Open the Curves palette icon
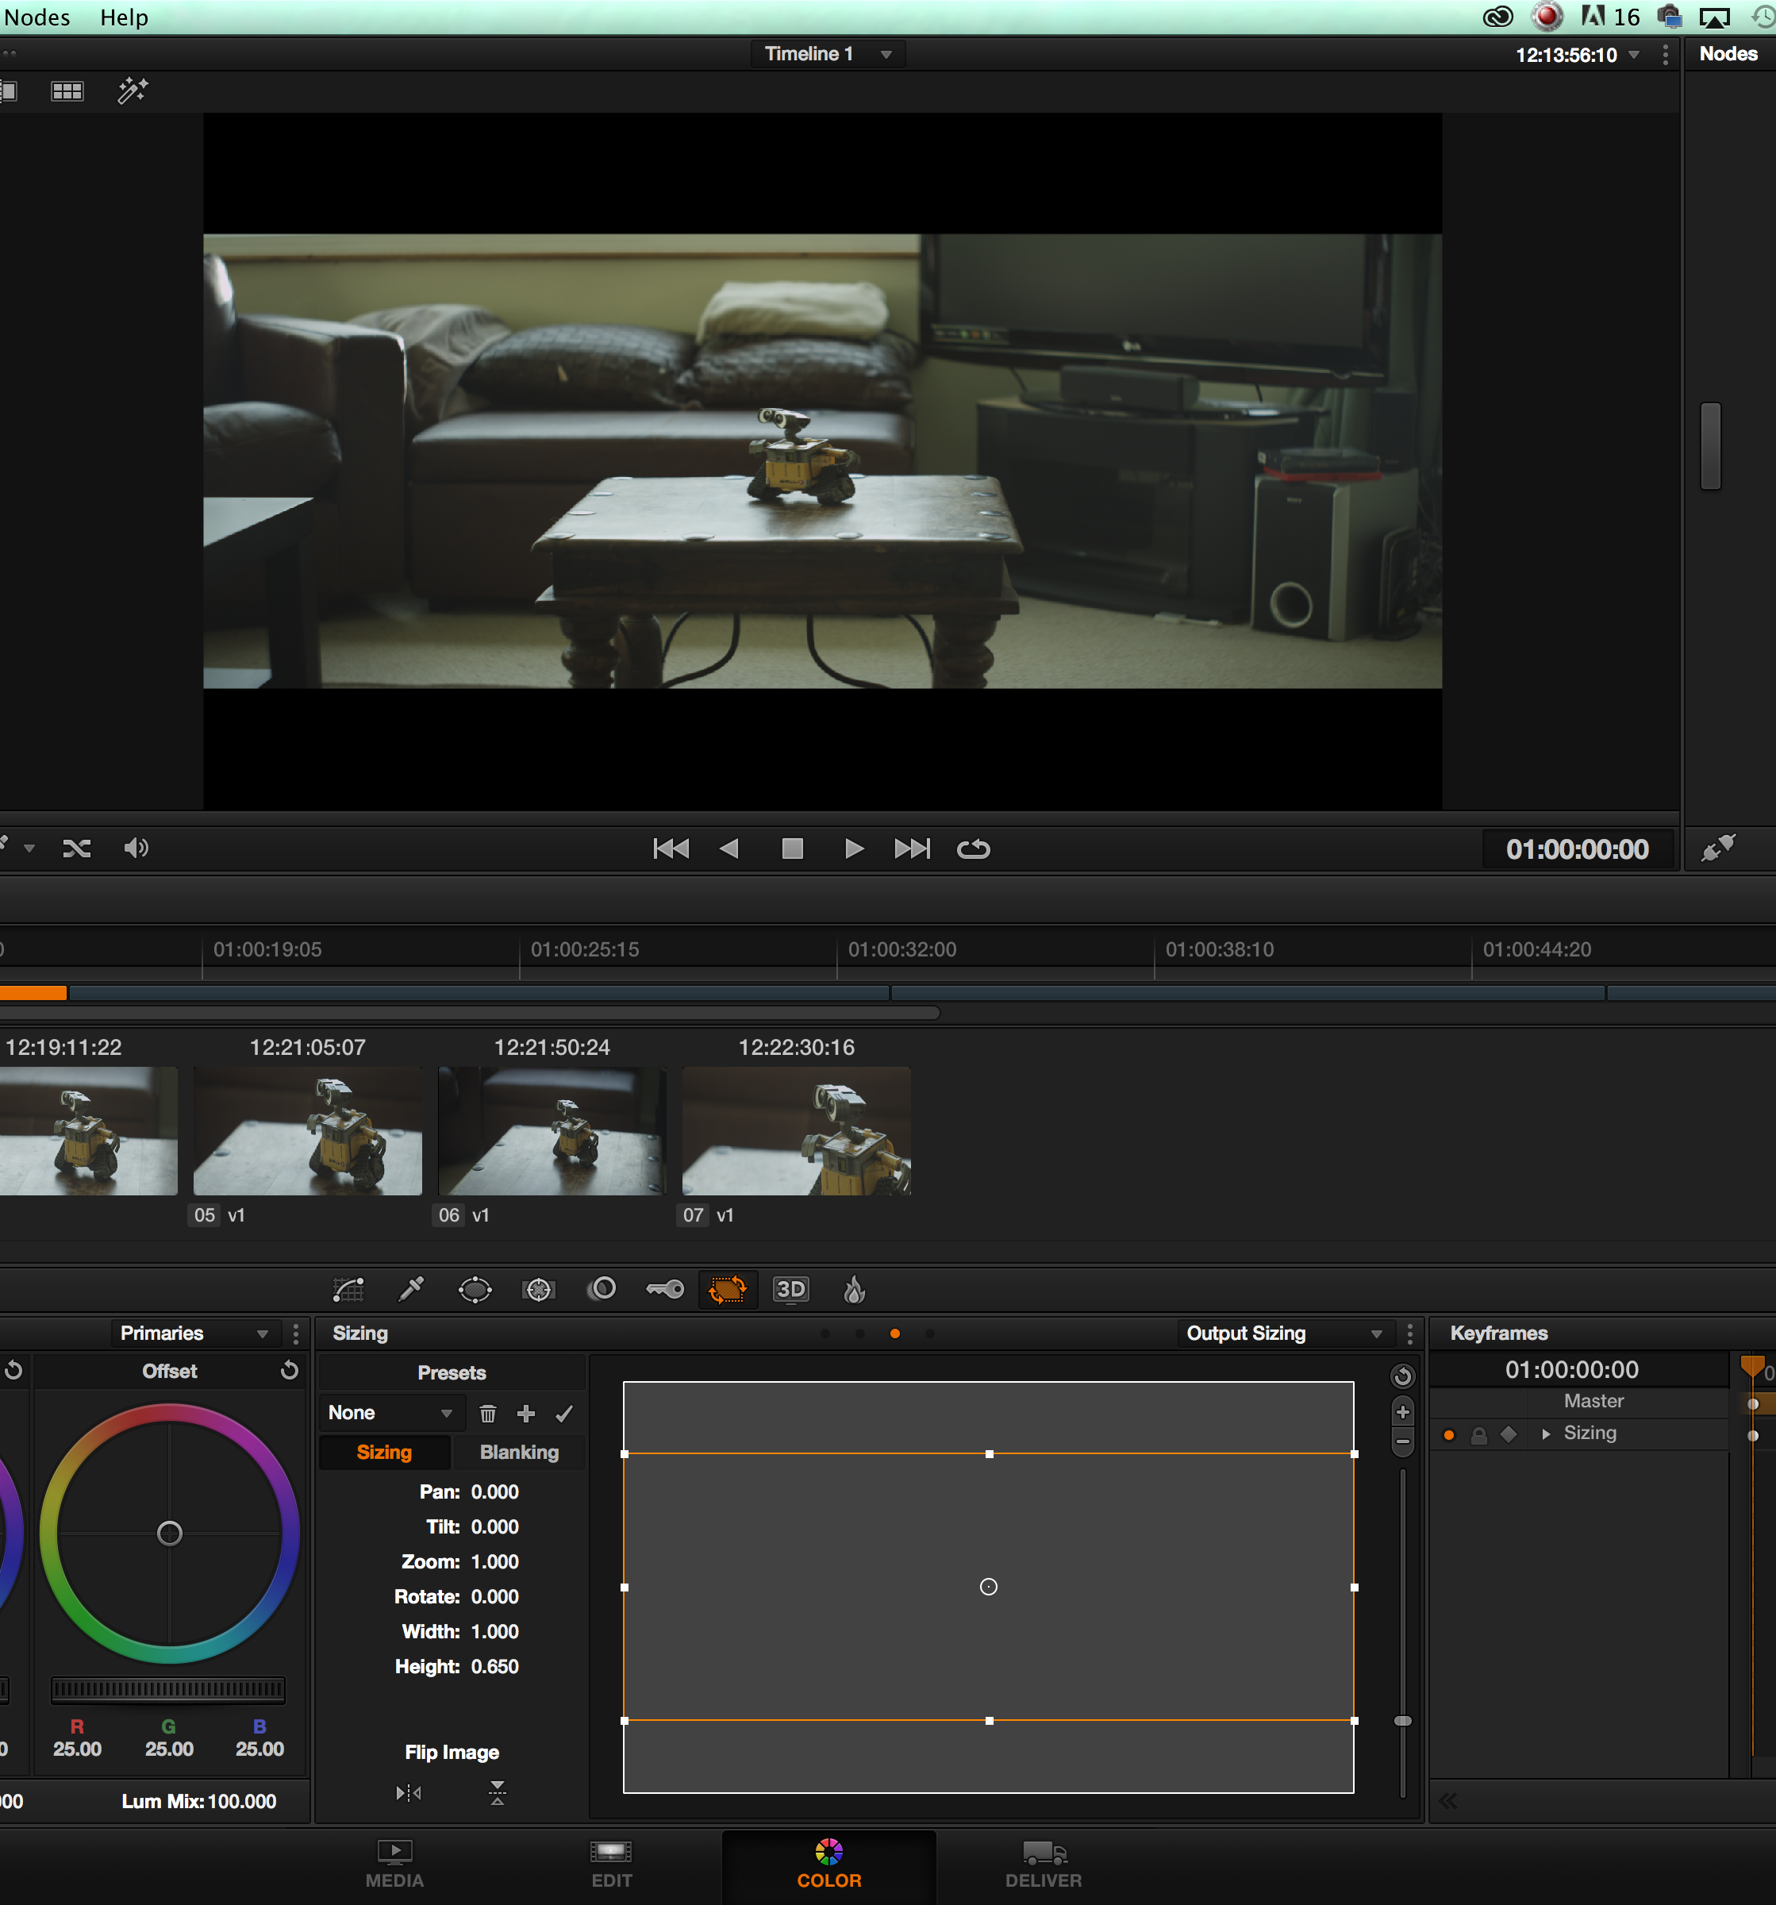The image size is (1776, 1905). click(348, 1290)
